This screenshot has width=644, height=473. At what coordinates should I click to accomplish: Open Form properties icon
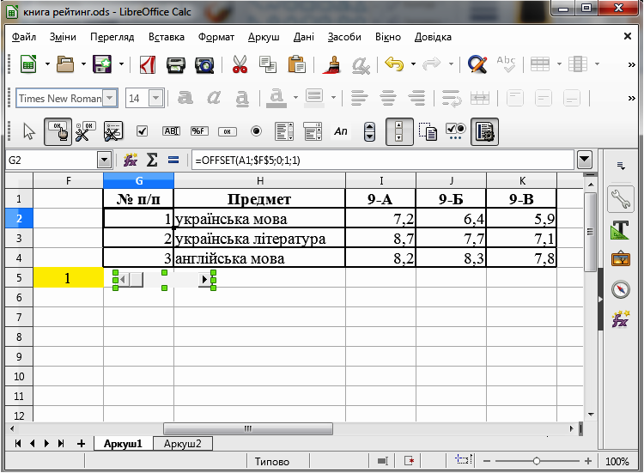click(x=113, y=131)
